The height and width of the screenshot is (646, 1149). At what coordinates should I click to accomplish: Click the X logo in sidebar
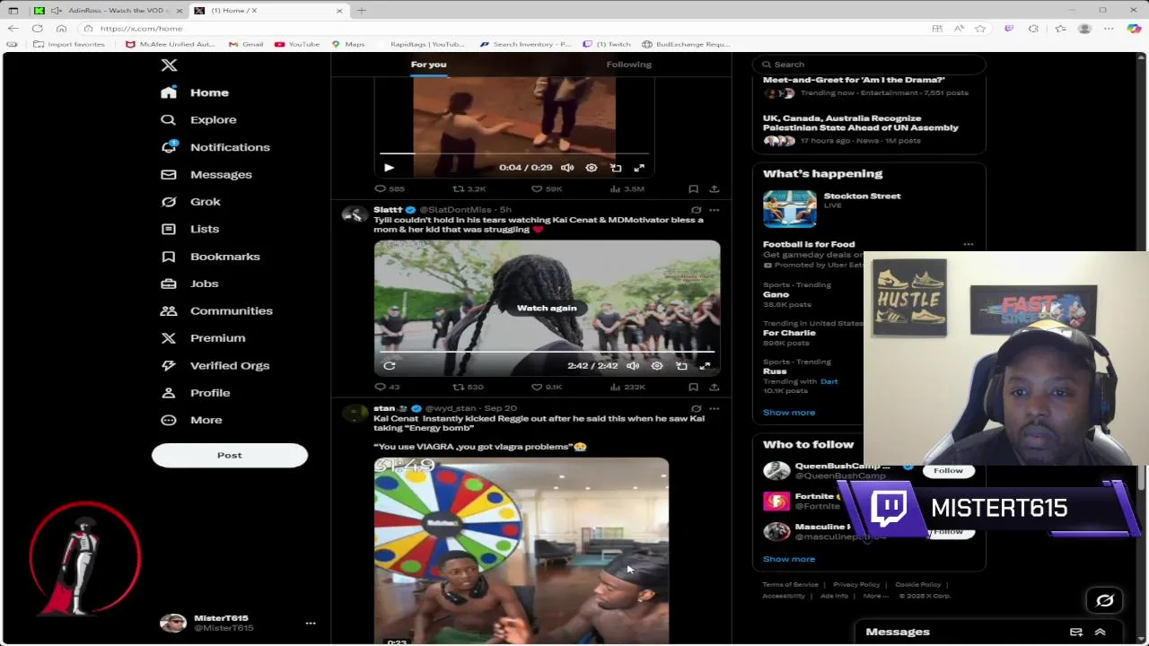169,65
